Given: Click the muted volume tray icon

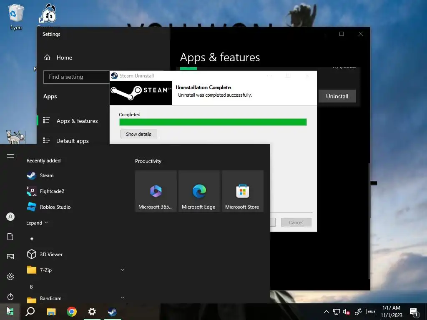Looking at the screenshot, I should click(x=347, y=312).
